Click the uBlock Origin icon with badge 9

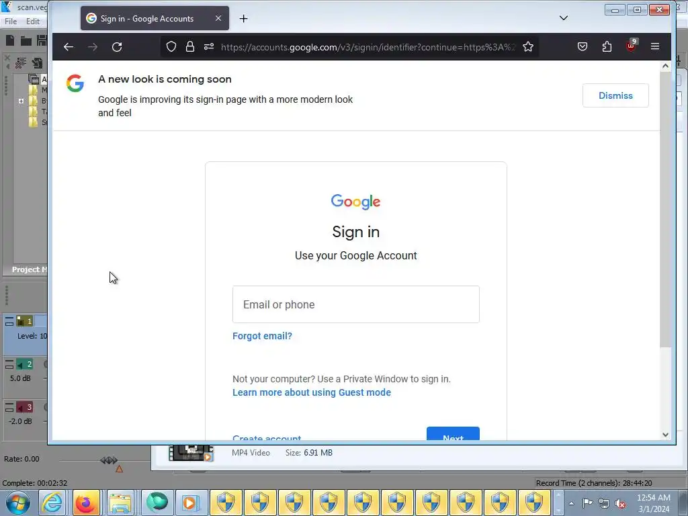point(632,46)
